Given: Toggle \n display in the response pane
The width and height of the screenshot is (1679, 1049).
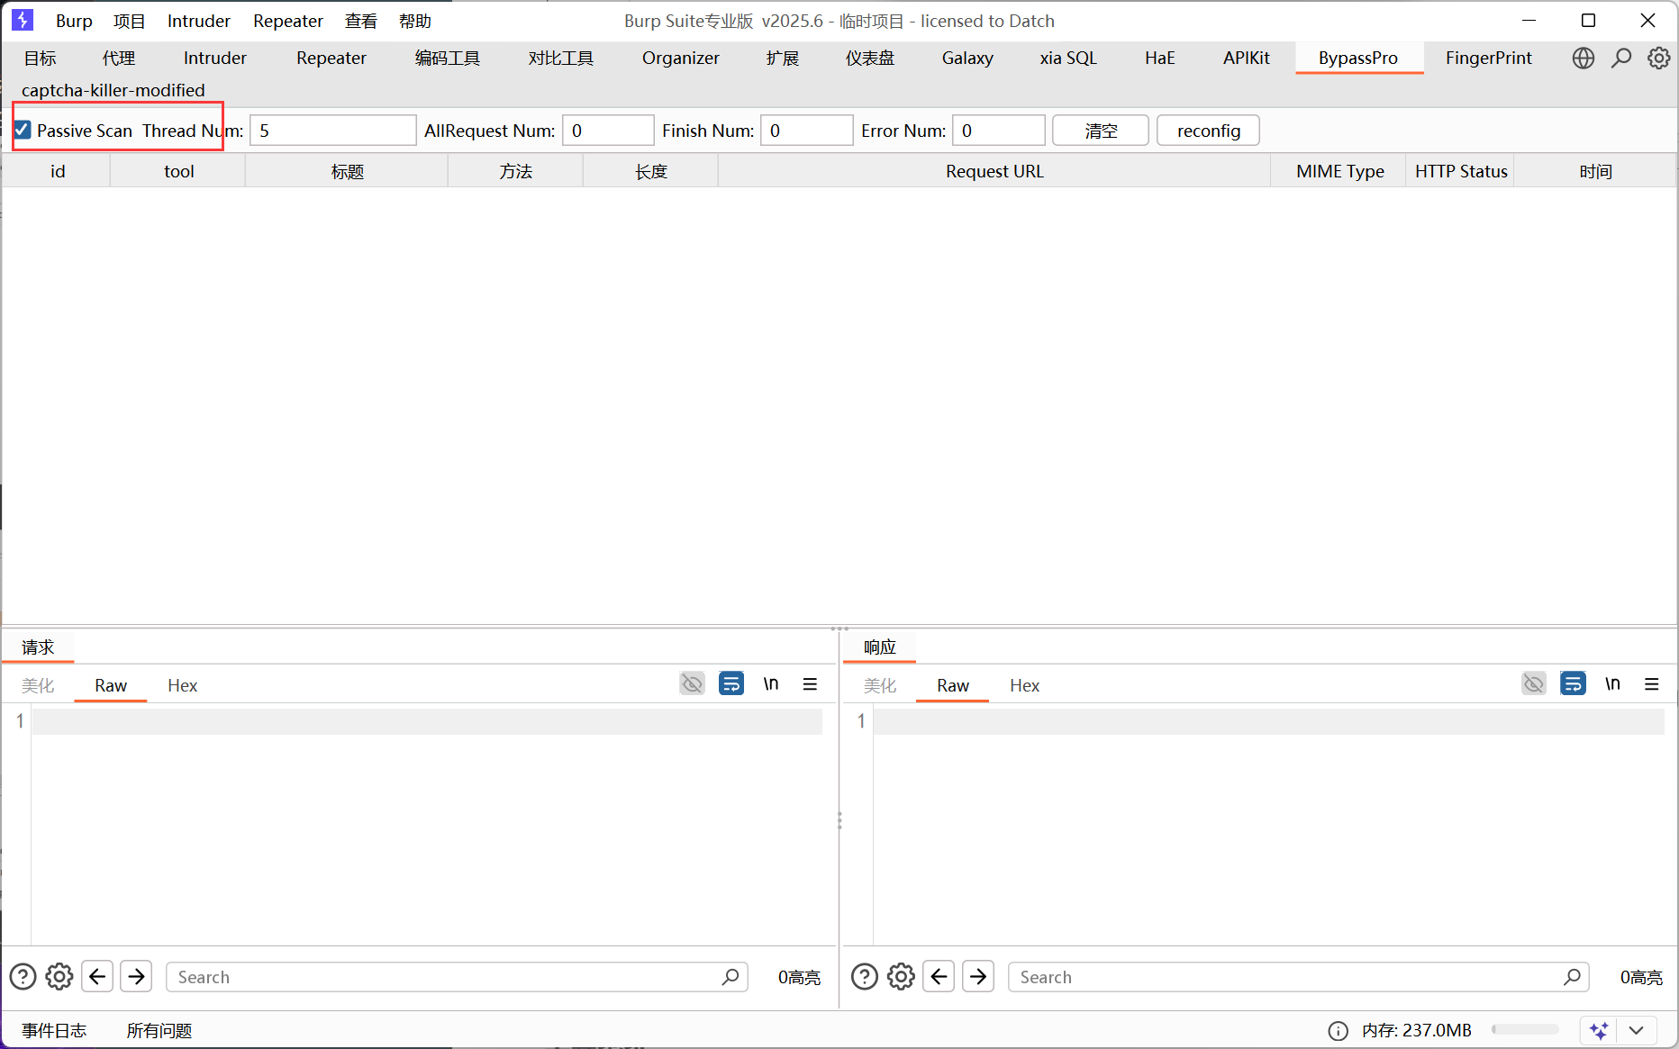Looking at the screenshot, I should coord(1613,683).
